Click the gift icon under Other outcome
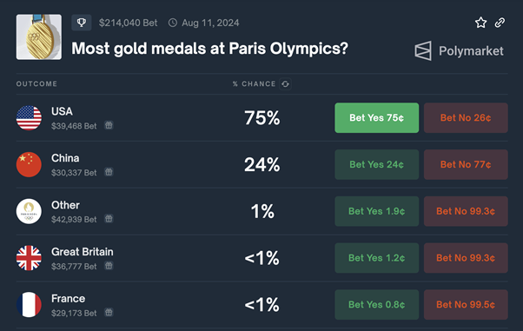This screenshot has width=523, height=331. coord(109,219)
